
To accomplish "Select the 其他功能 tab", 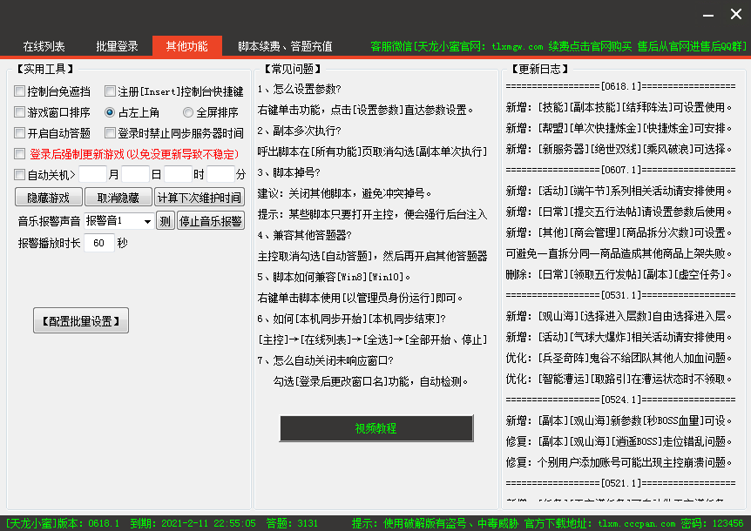I will 187,46.
